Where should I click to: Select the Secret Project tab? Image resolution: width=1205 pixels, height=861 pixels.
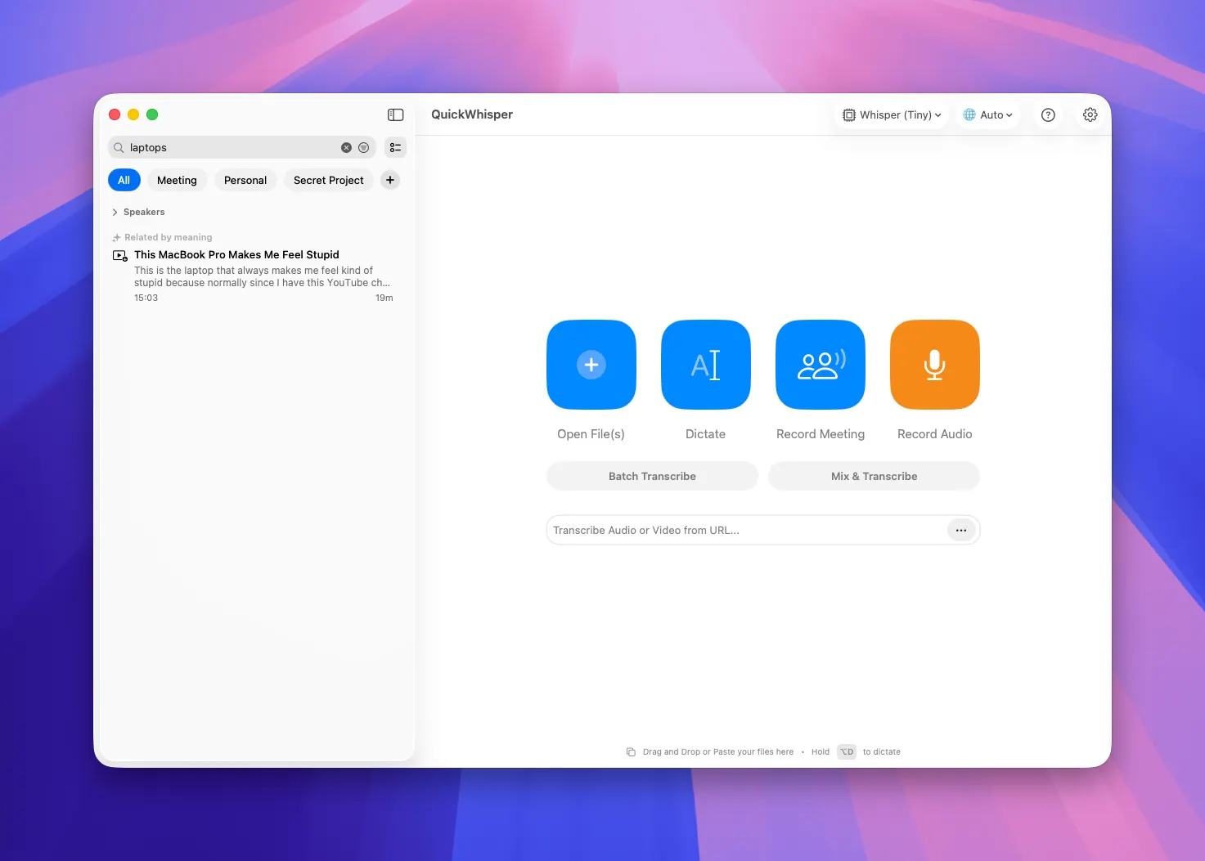click(329, 180)
